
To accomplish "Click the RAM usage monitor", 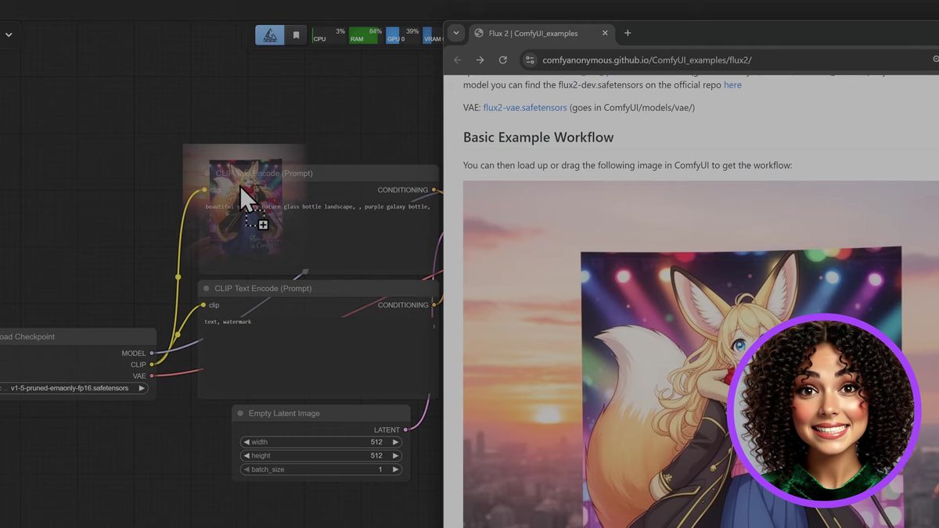I will (365, 35).
